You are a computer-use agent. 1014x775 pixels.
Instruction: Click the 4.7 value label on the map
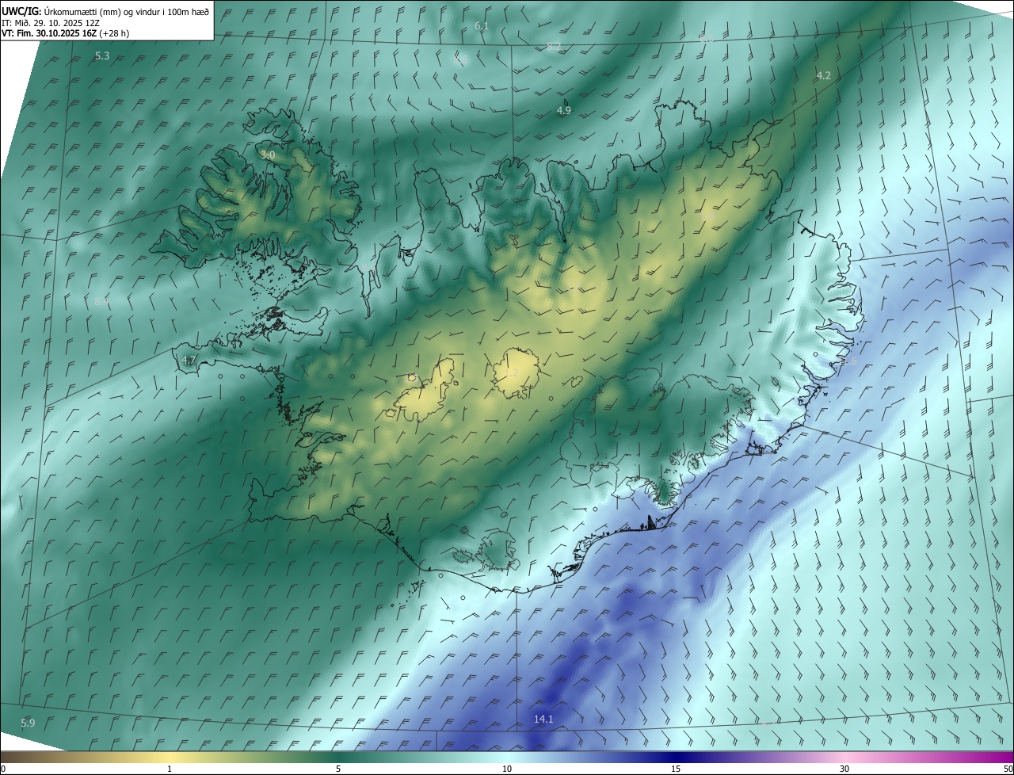pyautogui.click(x=189, y=361)
